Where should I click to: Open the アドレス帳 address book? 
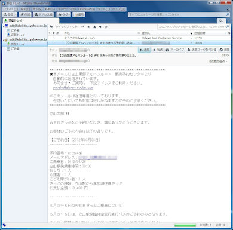click(x=44, y=14)
